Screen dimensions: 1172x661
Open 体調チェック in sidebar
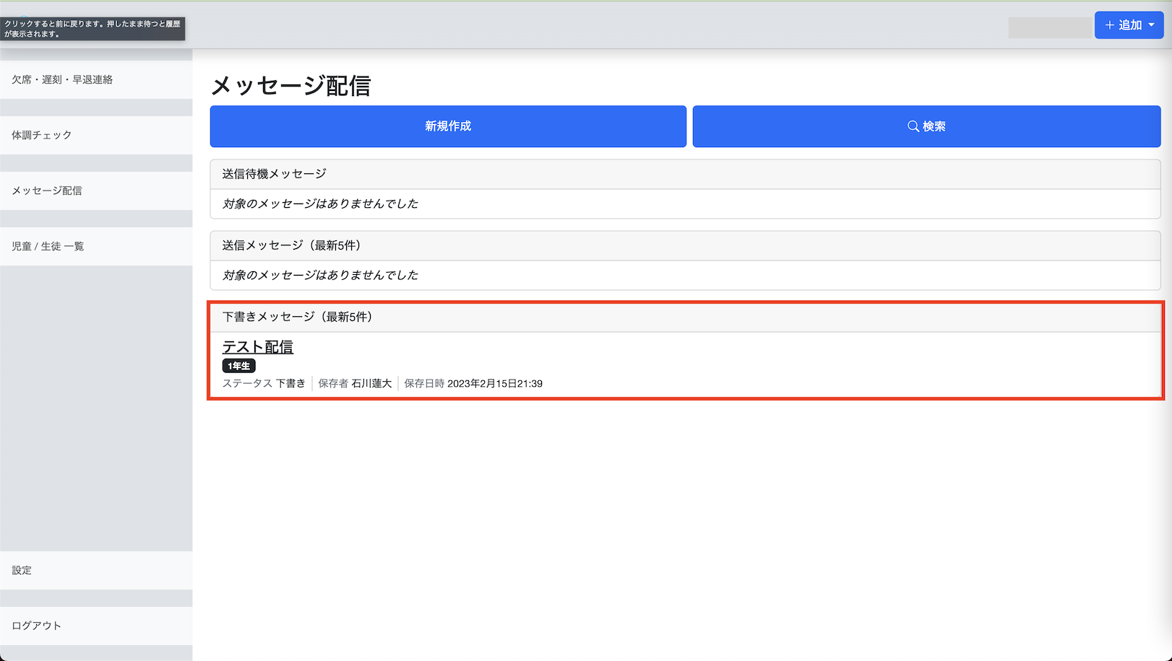[96, 135]
